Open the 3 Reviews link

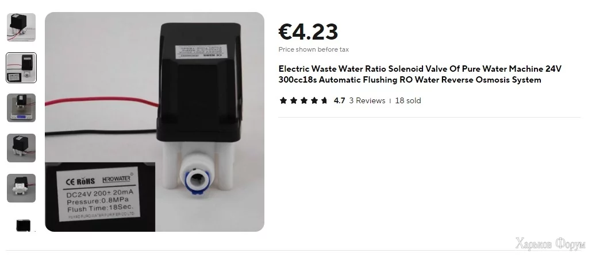tap(367, 100)
